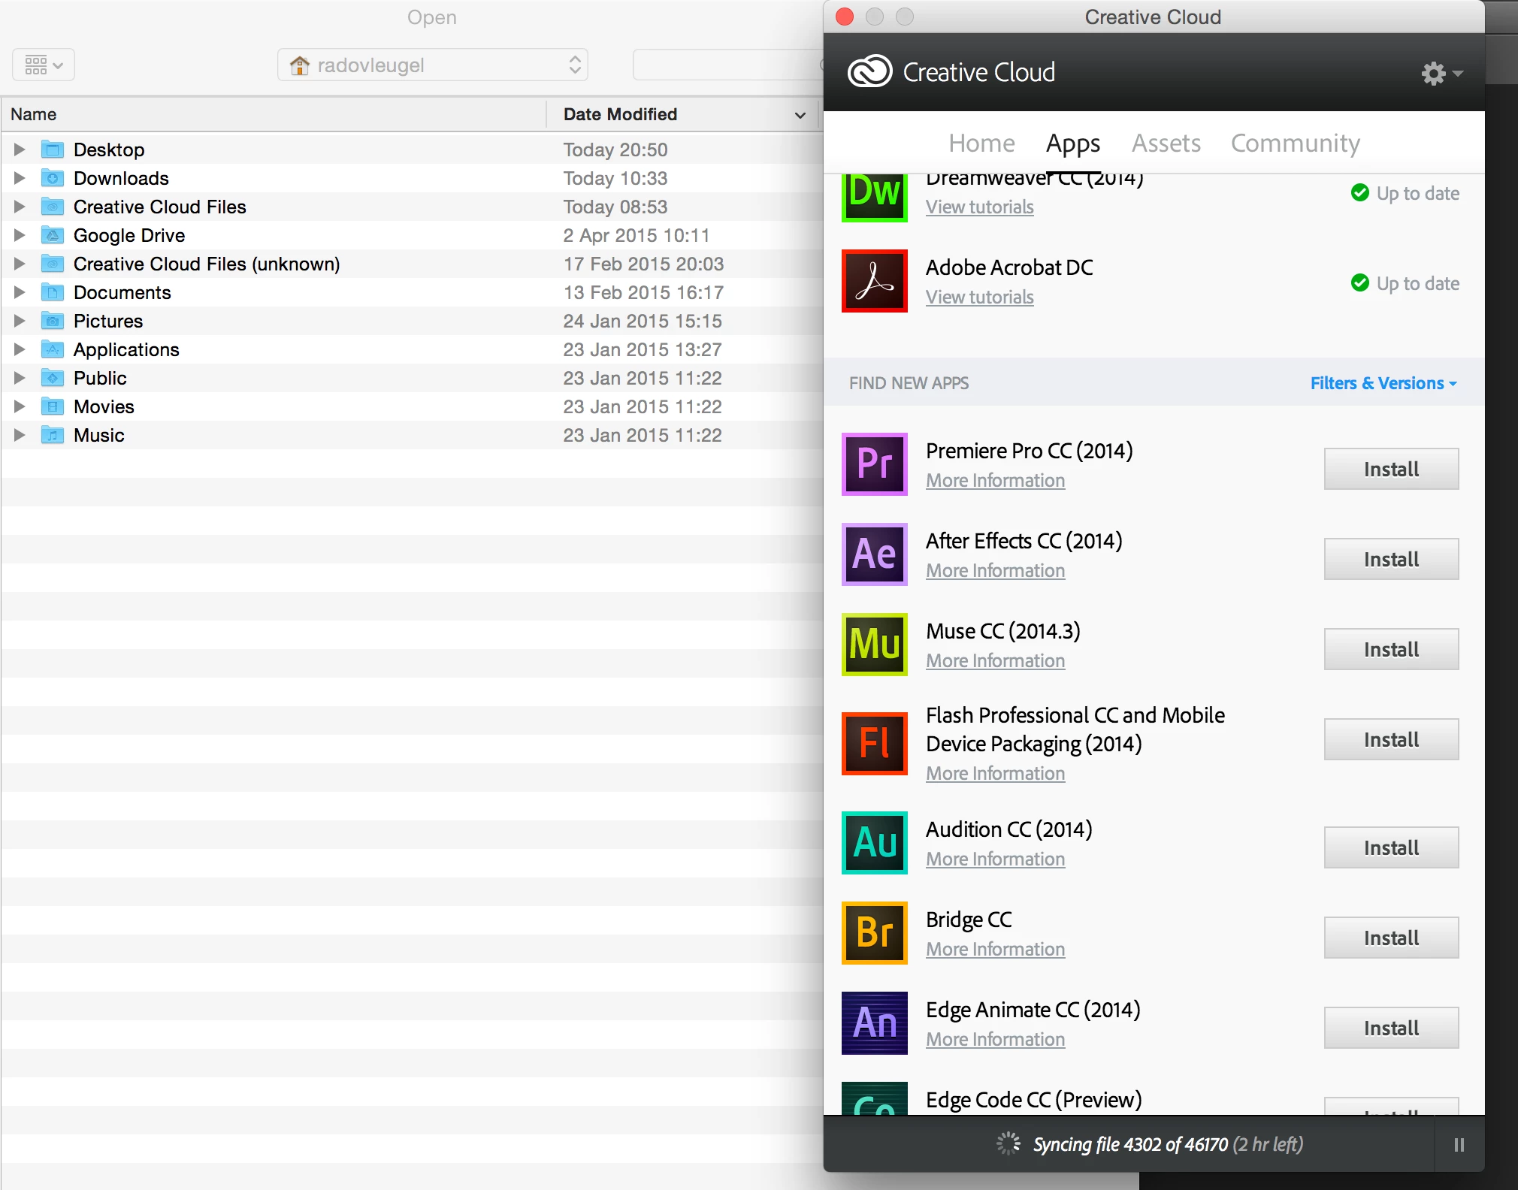Viewport: 1518px width, 1190px height.
Task: Click the Bridge CC app icon
Action: tap(874, 932)
